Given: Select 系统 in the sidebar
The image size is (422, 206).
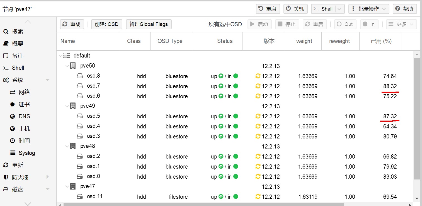Looking at the screenshot, I should [18, 80].
